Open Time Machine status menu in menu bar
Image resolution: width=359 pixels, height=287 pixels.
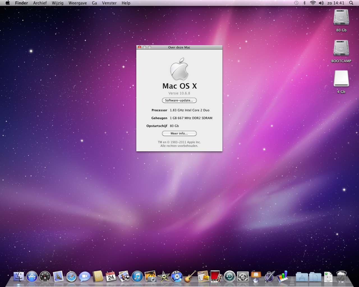tap(296, 3)
